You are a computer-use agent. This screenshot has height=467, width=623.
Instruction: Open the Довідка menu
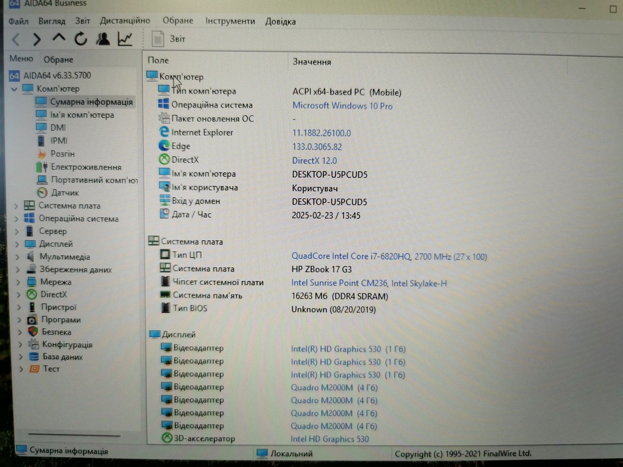280,22
